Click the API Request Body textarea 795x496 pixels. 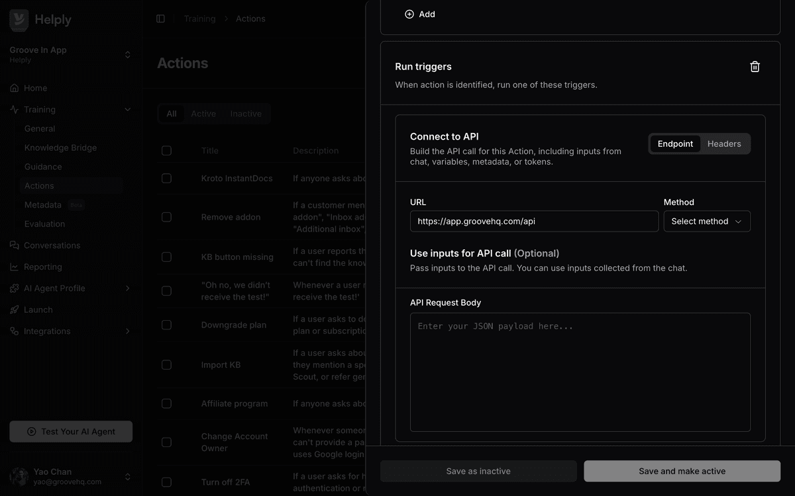[580, 372]
